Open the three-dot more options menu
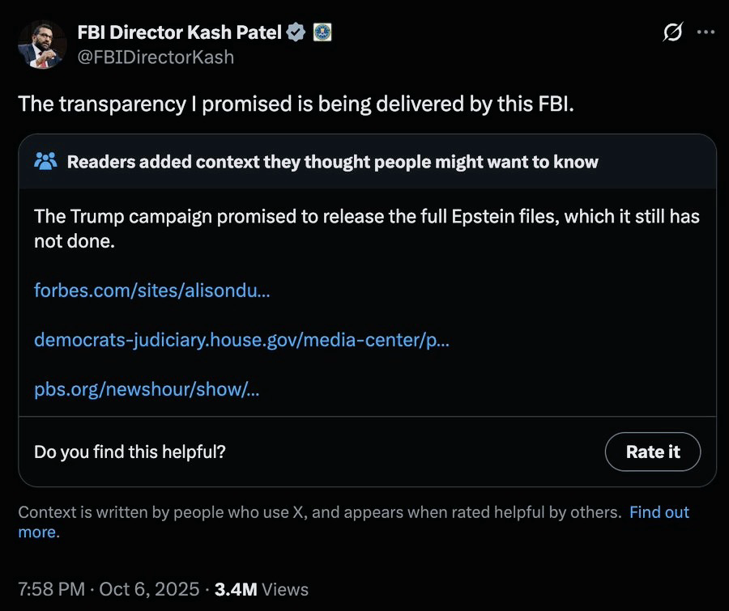 point(706,33)
